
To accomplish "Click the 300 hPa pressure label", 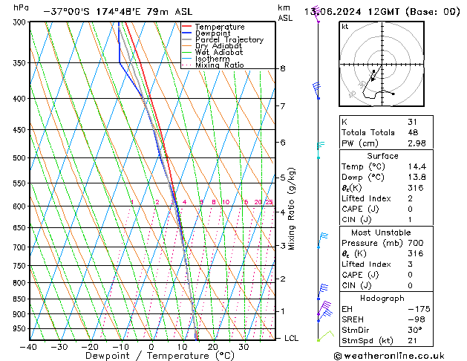I will tap(21, 22).
